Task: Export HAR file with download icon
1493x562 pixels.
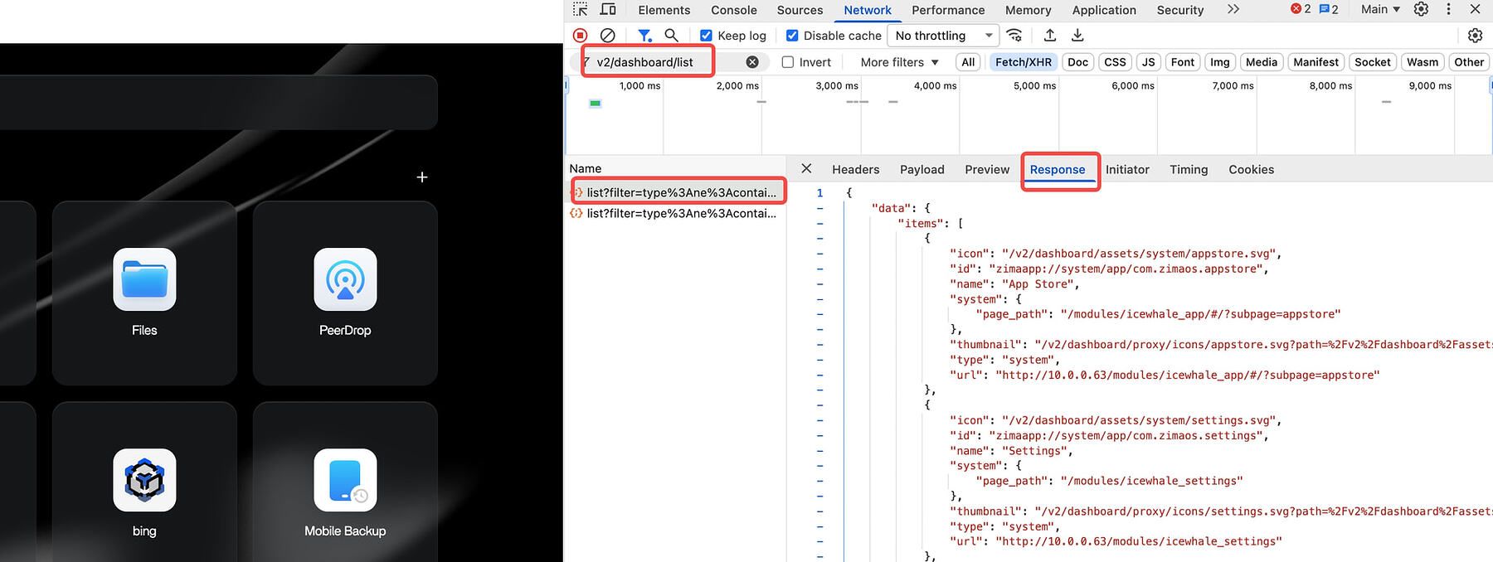Action: pos(1077,36)
